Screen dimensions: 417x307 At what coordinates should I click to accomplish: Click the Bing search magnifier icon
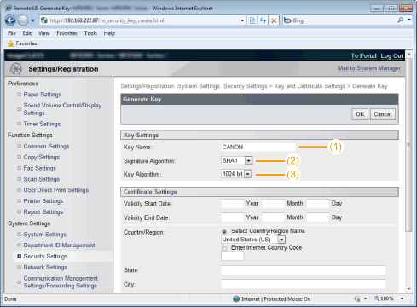pos(401,20)
